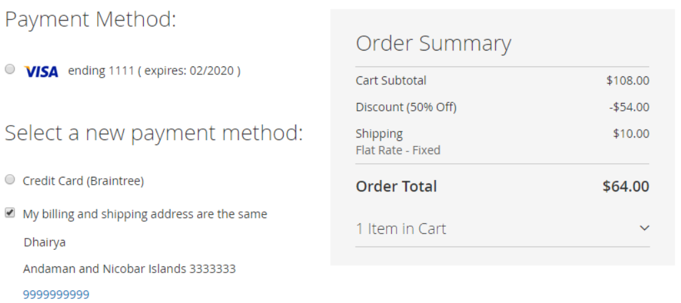Viewport: 681px width, 303px height.
Task: Choose the Credit Card (Braintree) radio button
Action: [x=9, y=179]
